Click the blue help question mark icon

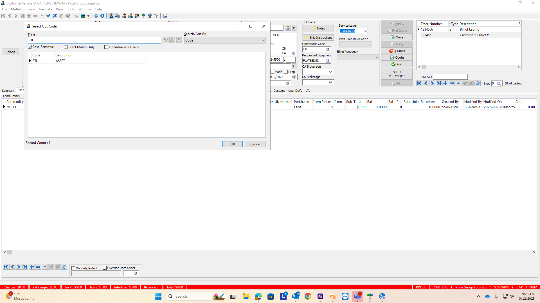tap(96, 16)
